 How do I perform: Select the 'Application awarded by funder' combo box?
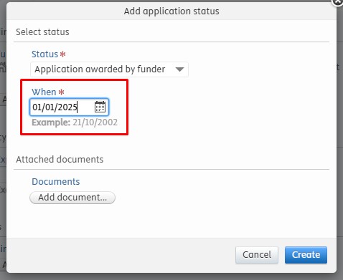(x=109, y=69)
